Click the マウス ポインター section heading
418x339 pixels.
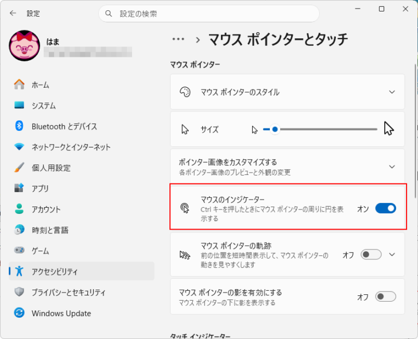(x=195, y=64)
